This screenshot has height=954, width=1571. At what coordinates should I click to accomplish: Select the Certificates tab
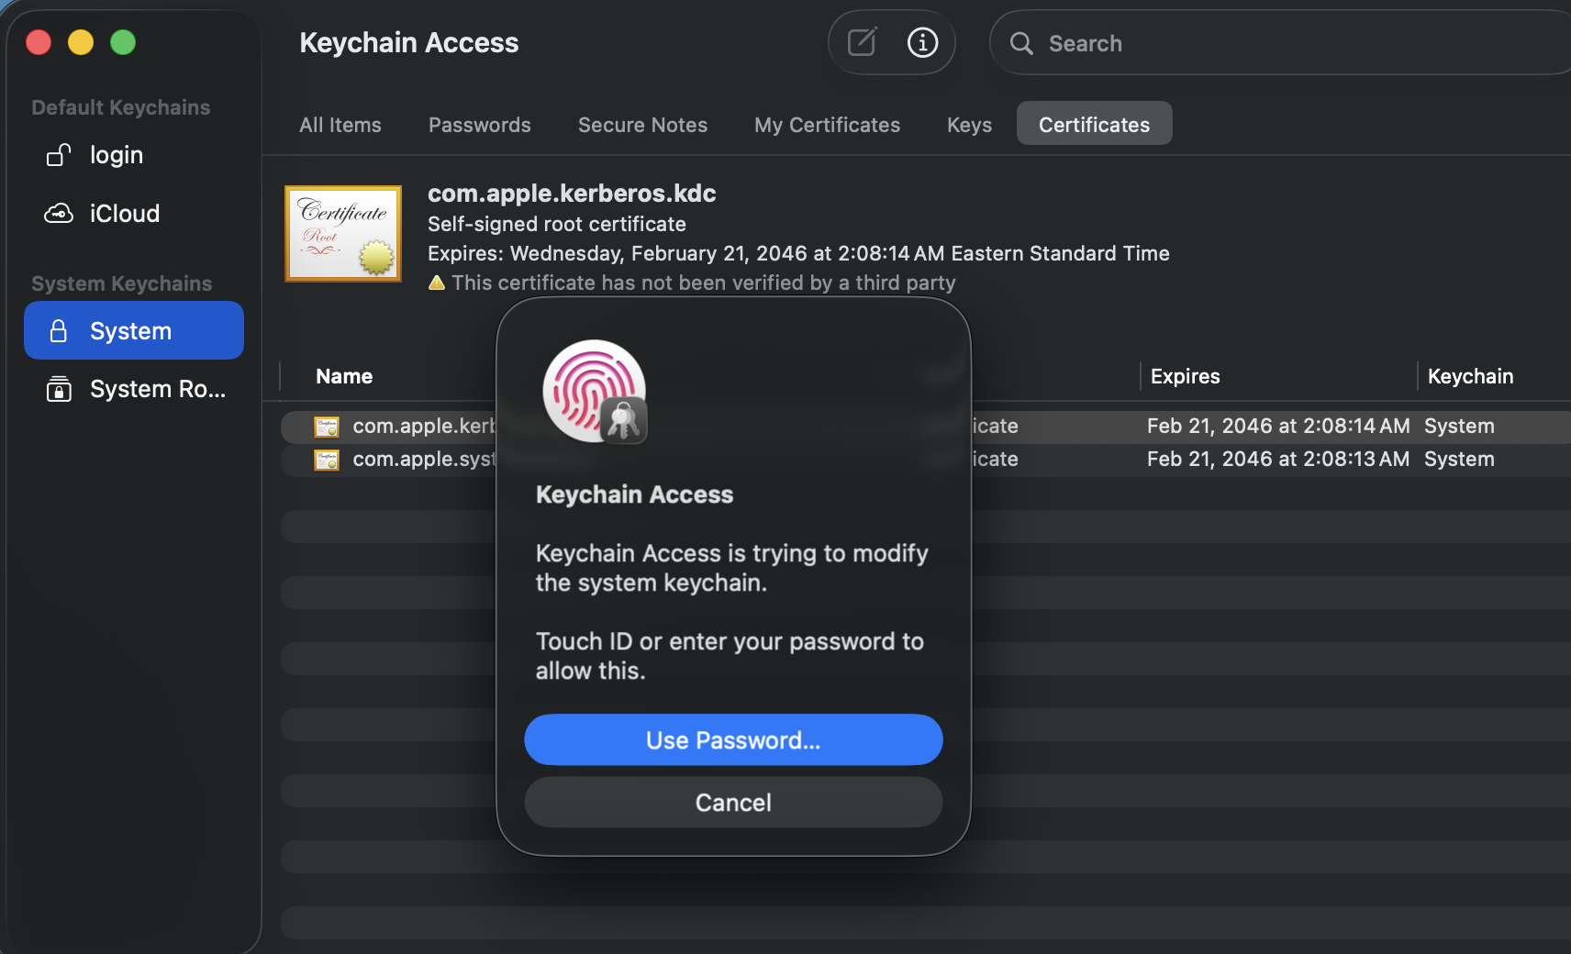[x=1094, y=124]
